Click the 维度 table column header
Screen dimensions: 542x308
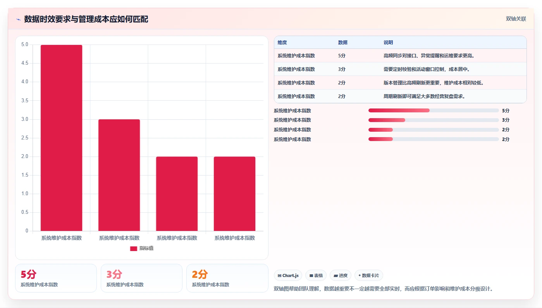pyautogui.click(x=282, y=43)
